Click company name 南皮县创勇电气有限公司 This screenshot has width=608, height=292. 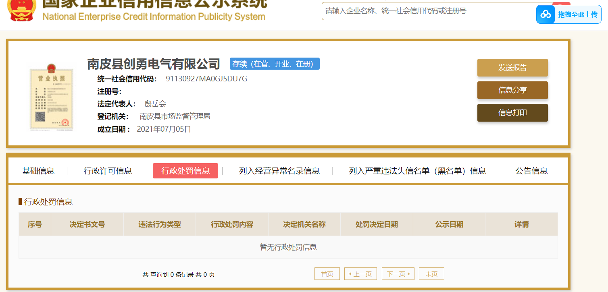pos(154,64)
